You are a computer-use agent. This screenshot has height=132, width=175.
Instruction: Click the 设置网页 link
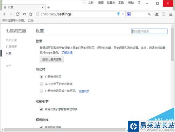[84, 91]
